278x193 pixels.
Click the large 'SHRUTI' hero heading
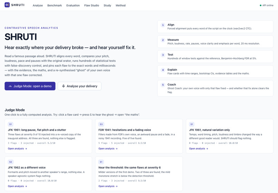coord(21,37)
